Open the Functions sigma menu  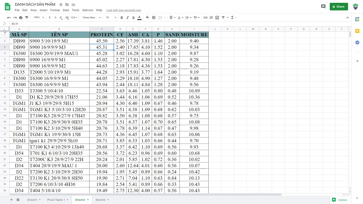coord(232,18)
